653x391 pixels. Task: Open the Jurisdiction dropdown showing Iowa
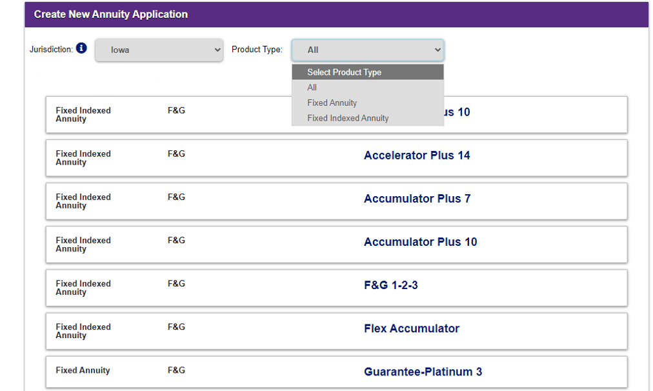tap(159, 50)
